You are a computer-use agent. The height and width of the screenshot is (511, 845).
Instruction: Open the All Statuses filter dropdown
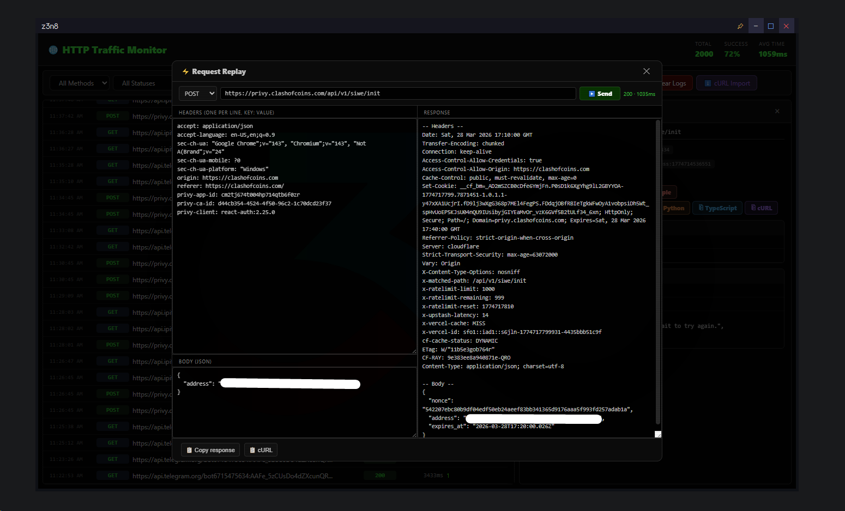coord(143,83)
